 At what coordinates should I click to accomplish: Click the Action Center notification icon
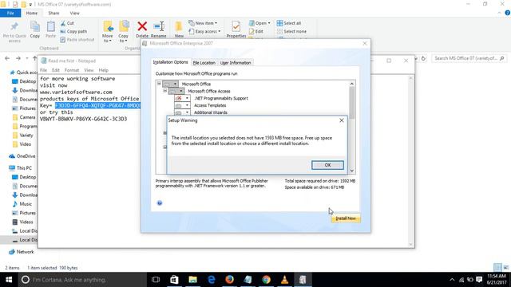tap(479, 280)
